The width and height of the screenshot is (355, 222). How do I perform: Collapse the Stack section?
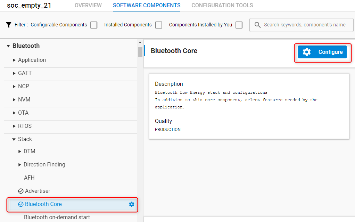(14, 139)
